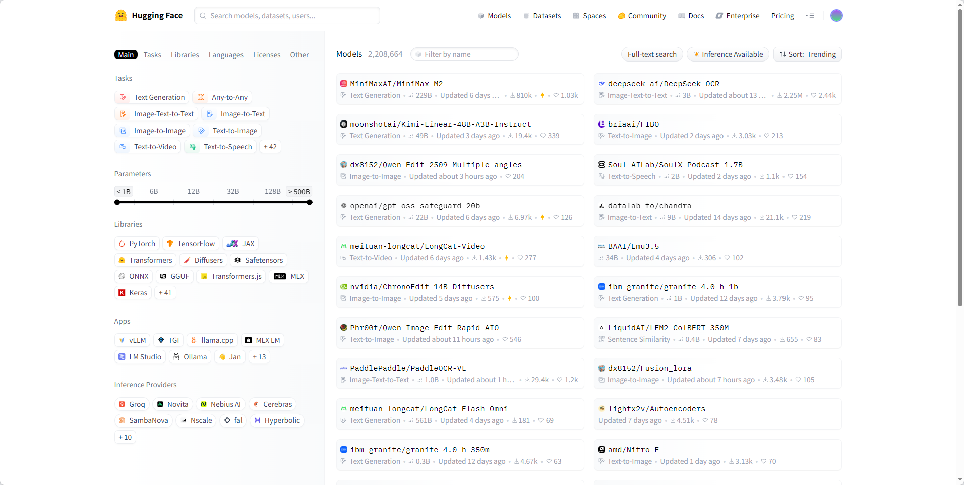Image resolution: width=964 pixels, height=485 pixels.
Task: Open the Licenses filter tab
Action: coord(267,55)
